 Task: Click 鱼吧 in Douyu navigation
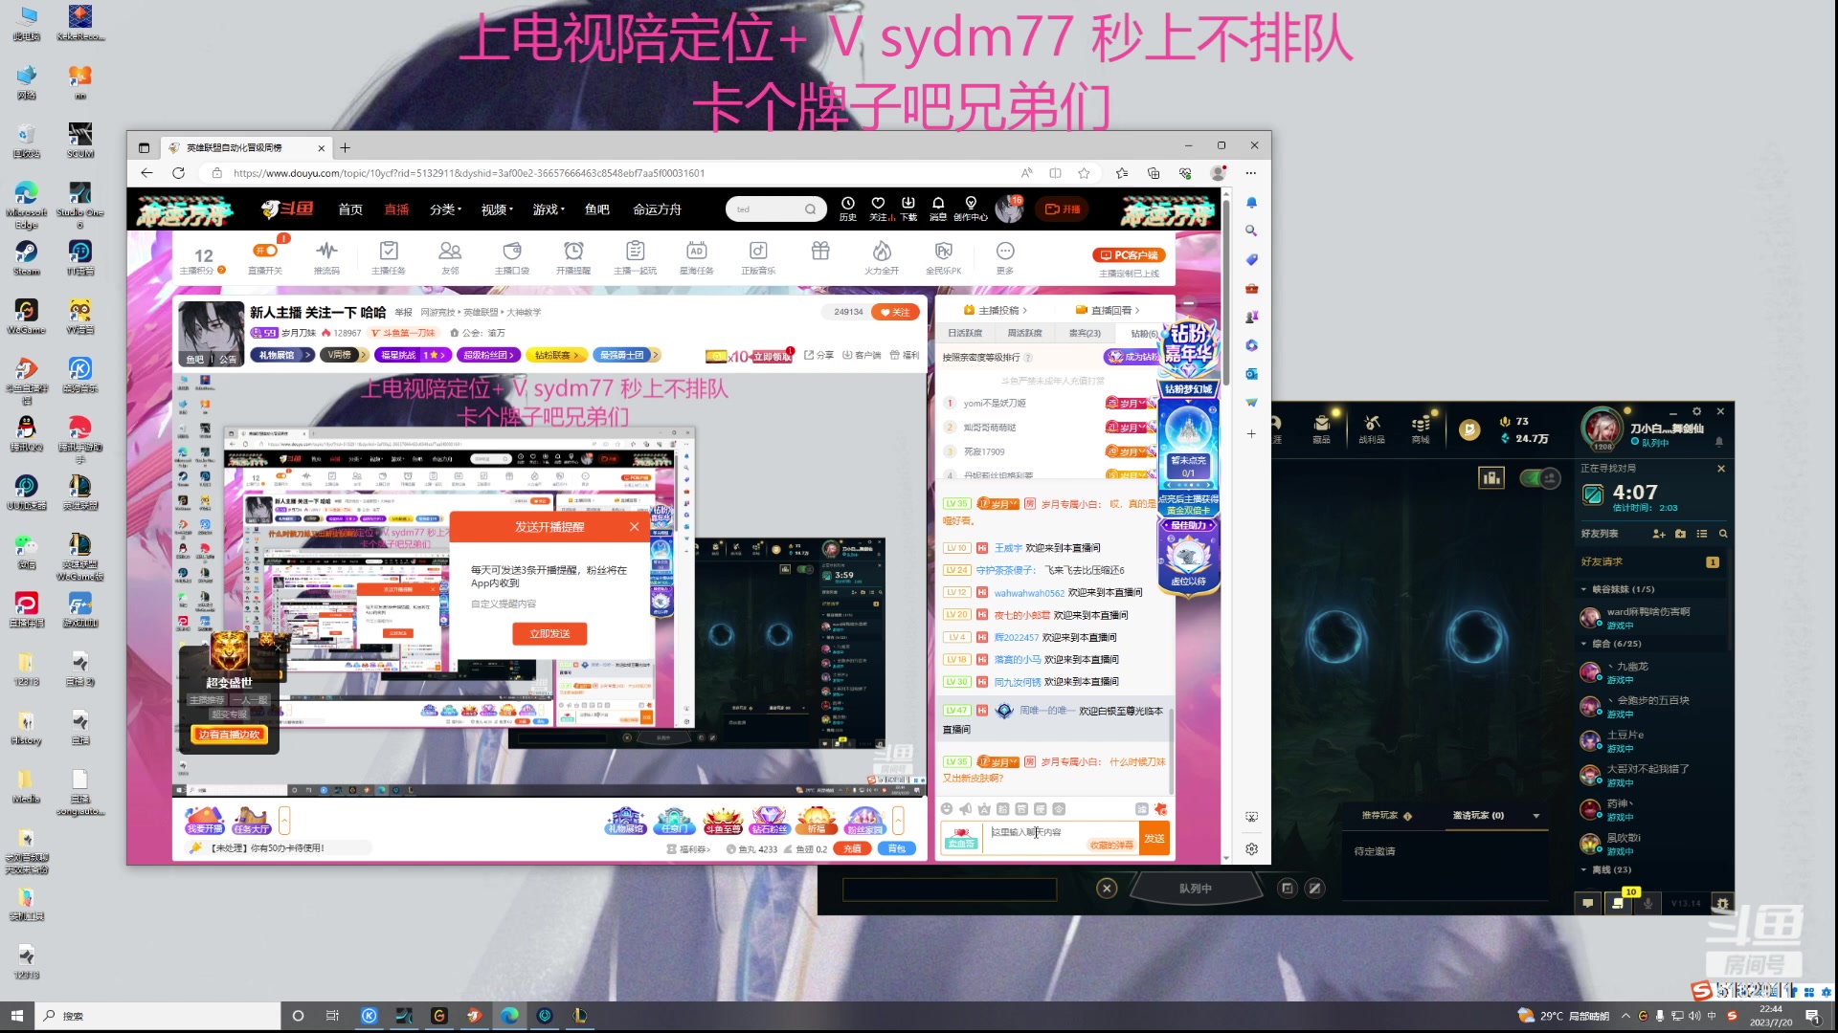point(597,209)
